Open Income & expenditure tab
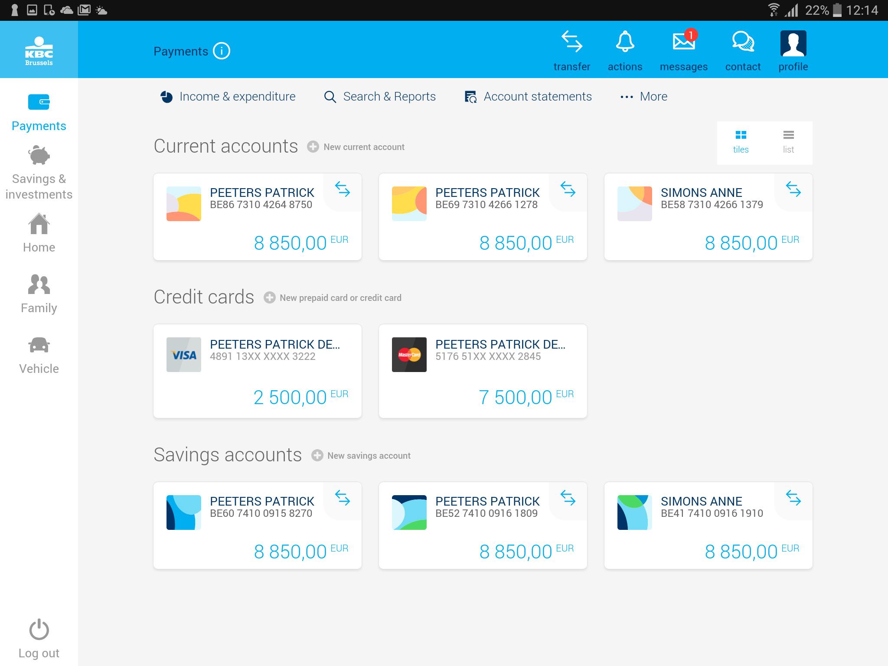 [x=228, y=97]
